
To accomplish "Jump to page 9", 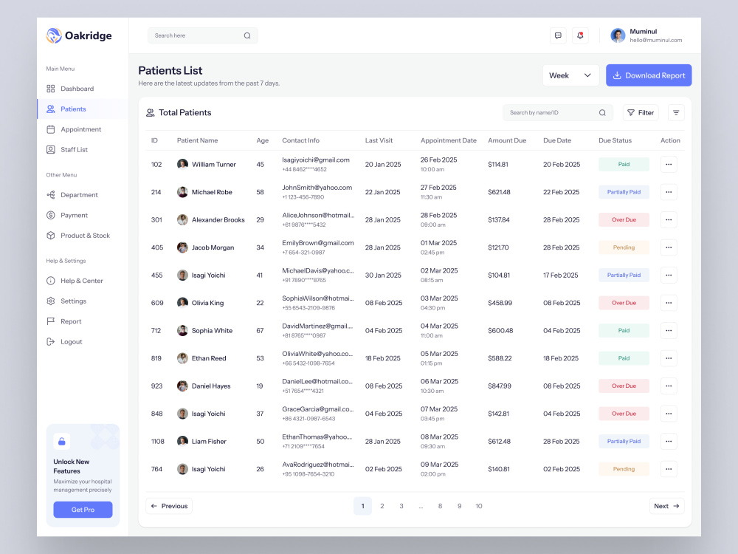I will 459,506.
